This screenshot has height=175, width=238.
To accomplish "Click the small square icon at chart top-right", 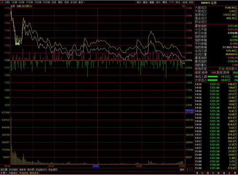I will click(x=183, y=6).
